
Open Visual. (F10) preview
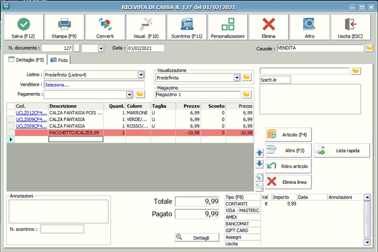click(x=146, y=27)
